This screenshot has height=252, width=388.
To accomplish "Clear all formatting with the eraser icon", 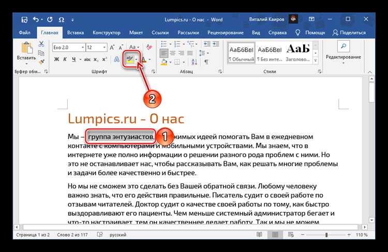I will pos(149,47).
